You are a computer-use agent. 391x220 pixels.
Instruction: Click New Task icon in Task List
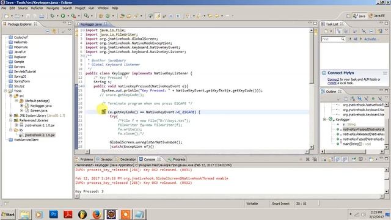326,31
